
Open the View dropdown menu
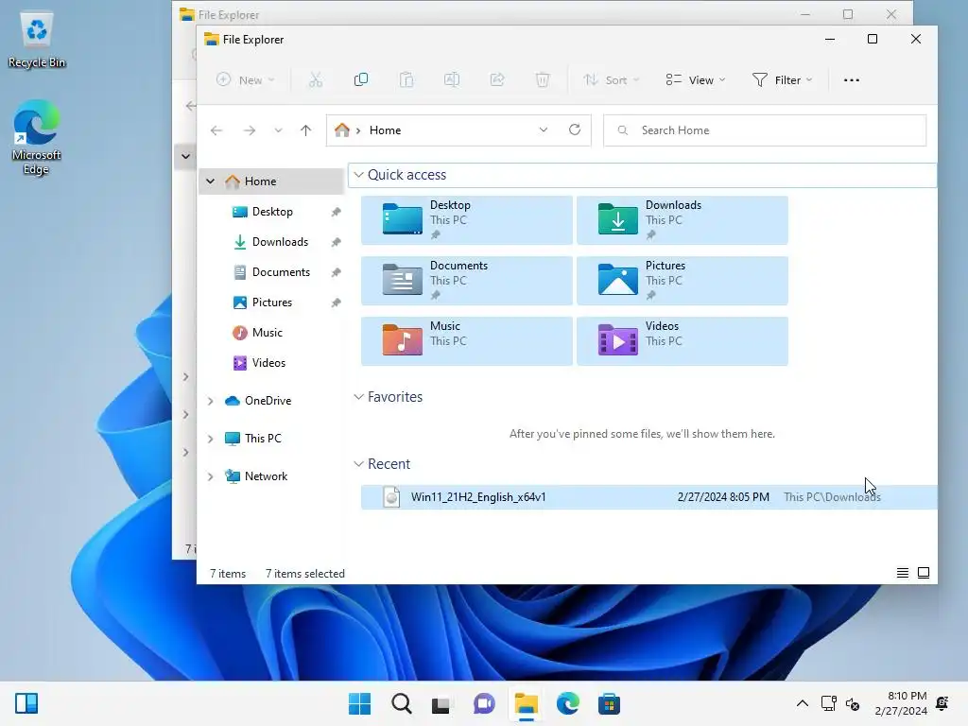[696, 79]
